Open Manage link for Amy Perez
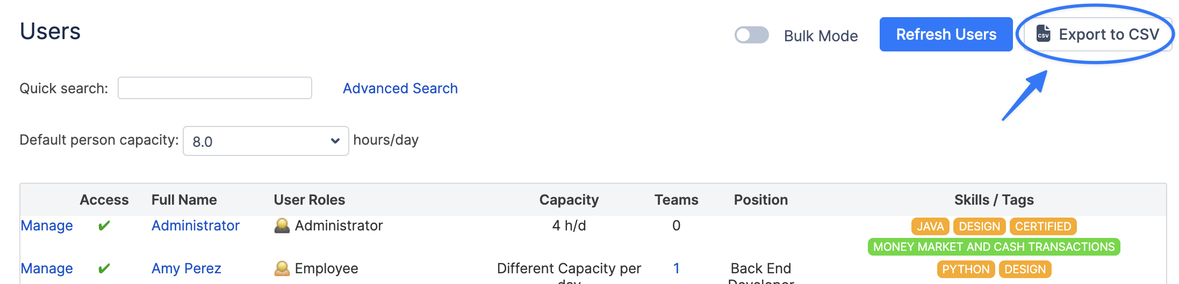This screenshot has height=284, width=1179. 47,268
